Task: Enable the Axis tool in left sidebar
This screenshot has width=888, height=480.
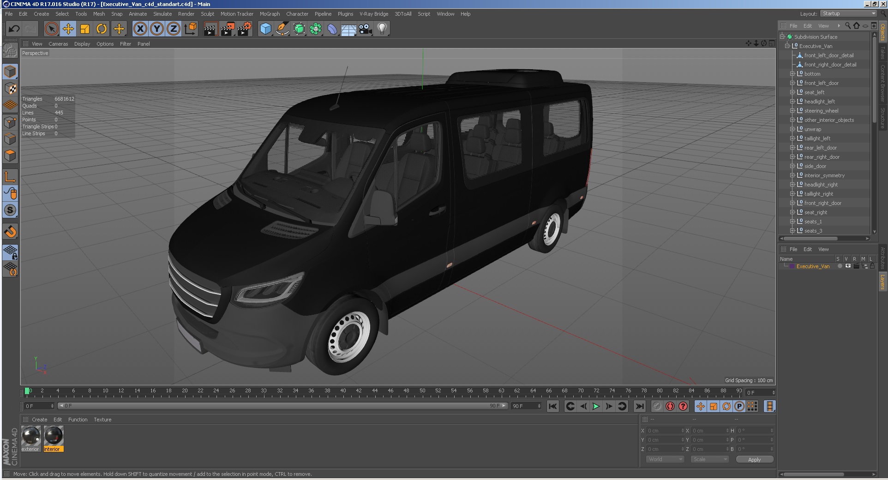Action: point(10,176)
